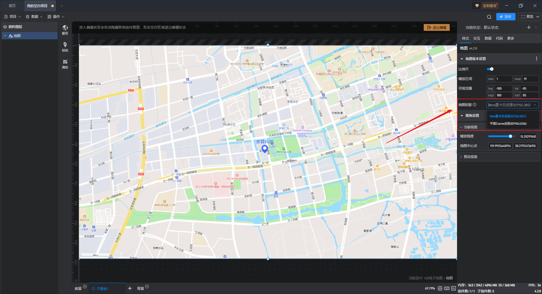Image resolution: width=542 pixels, height=294 pixels.
Task: Switch to the 交互 tab
Action: [x=477, y=38]
